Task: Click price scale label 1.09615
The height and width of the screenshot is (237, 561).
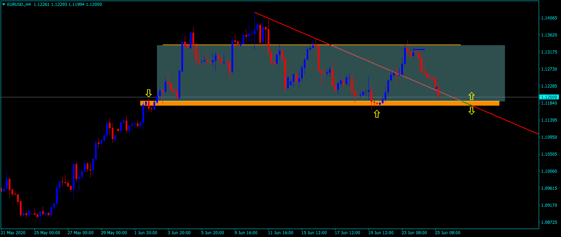Action: (549, 188)
